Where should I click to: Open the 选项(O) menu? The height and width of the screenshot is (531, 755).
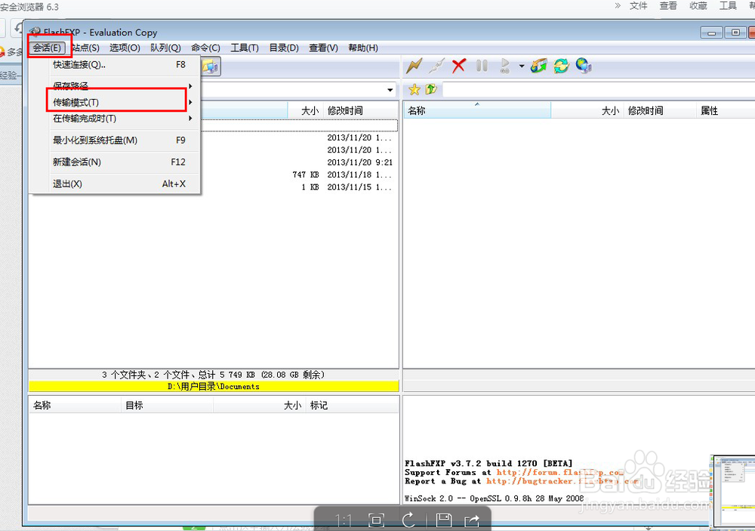pyautogui.click(x=125, y=48)
